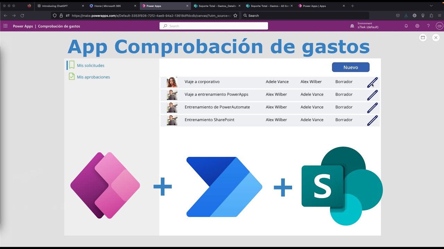Click the browser address bar URL
The height and width of the screenshot is (249, 444).
(151, 16)
